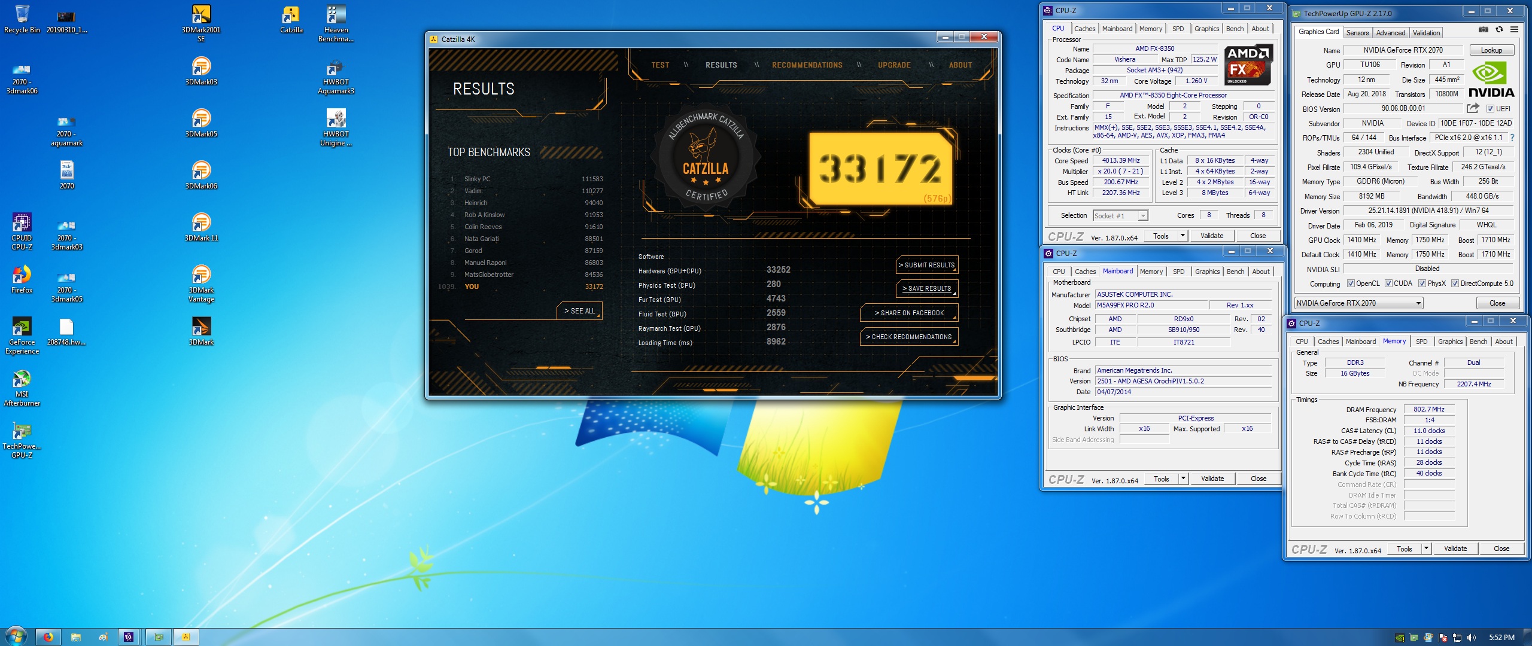Screen dimensions: 1532x646
Task: Click the GPU-Z BIOS share/export icon
Action: pyautogui.click(x=1473, y=108)
